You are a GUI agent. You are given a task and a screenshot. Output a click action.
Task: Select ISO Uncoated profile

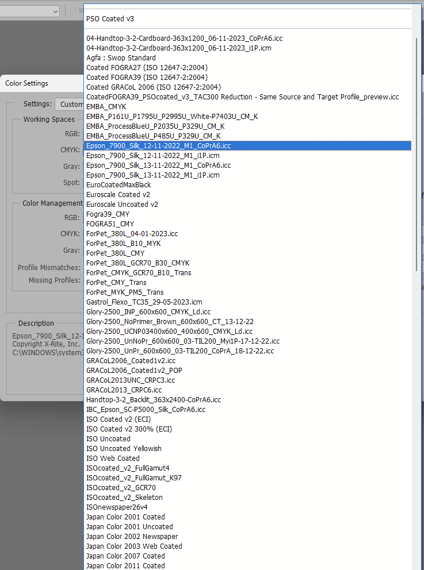point(247,439)
